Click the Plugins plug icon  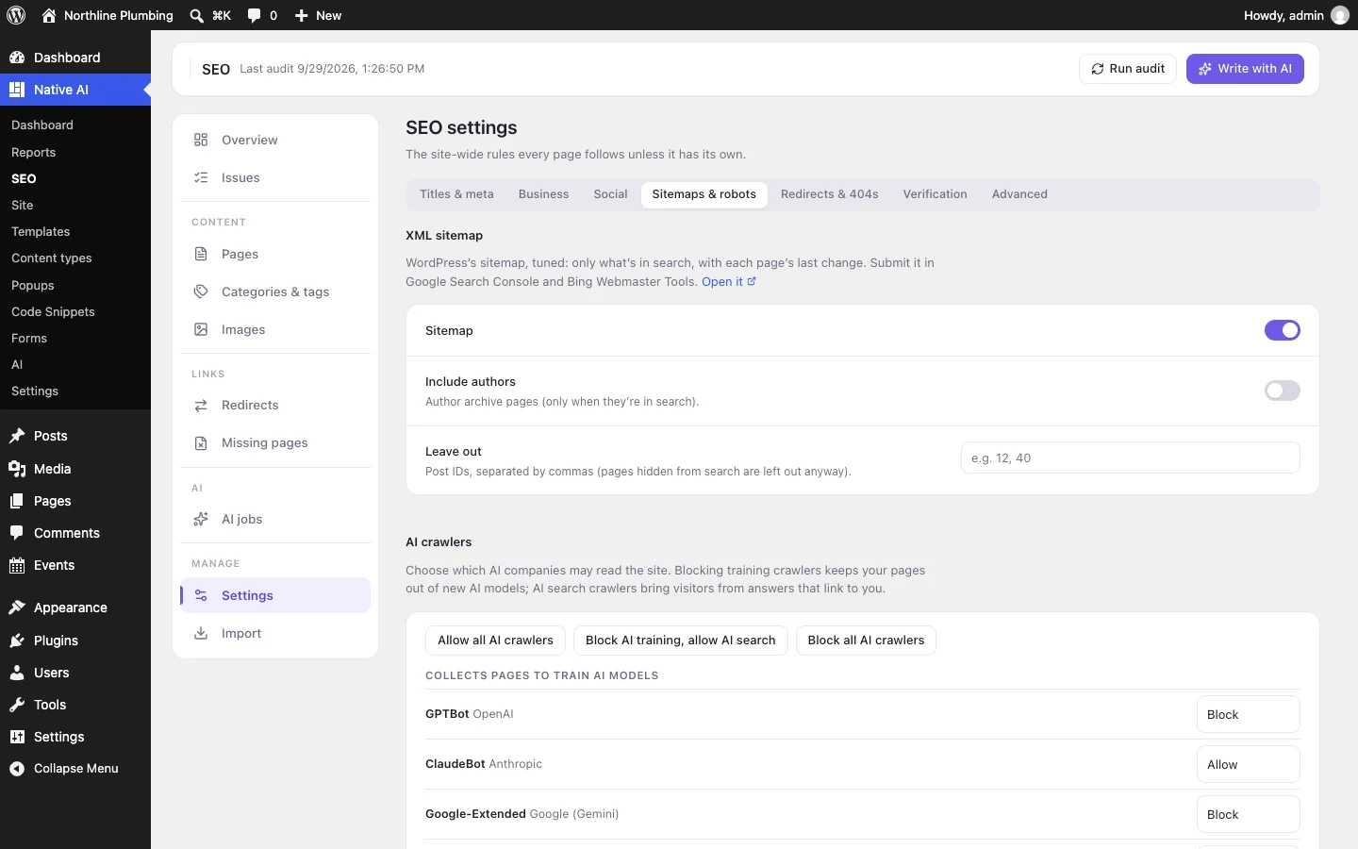tap(17, 641)
